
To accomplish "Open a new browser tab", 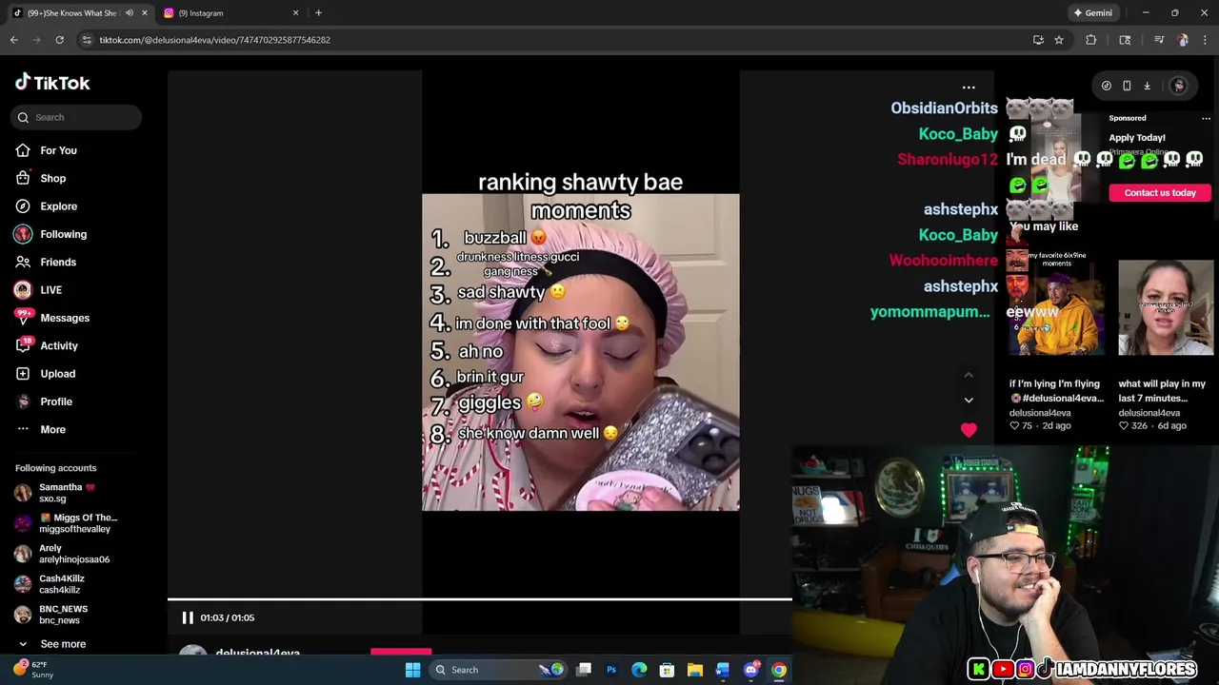I will pyautogui.click(x=318, y=13).
